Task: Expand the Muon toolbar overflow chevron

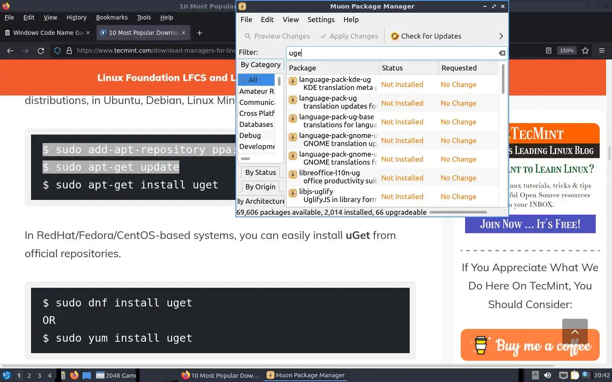Action: [x=501, y=36]
